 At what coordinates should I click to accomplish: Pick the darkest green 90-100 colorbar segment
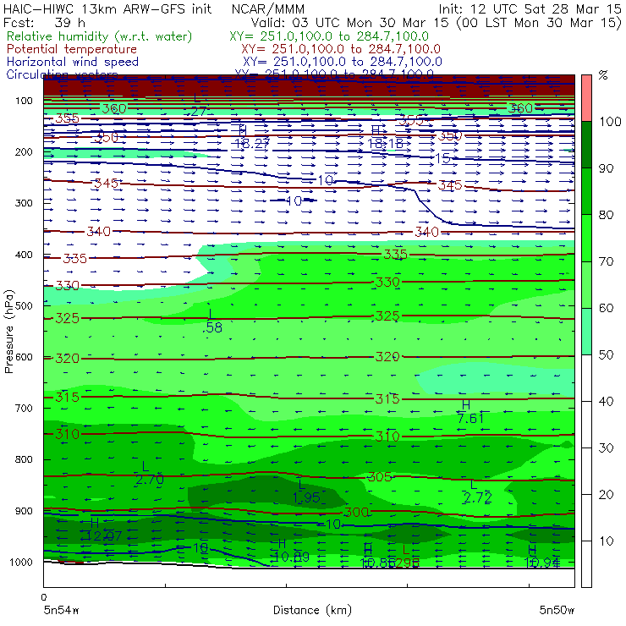coord(586,145)
